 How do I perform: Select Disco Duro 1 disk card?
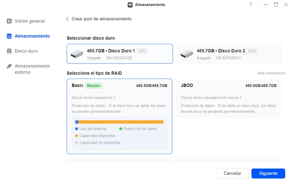tap(120, 54)
